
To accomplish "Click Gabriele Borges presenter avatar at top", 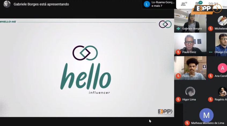I will tap(7, 4).
